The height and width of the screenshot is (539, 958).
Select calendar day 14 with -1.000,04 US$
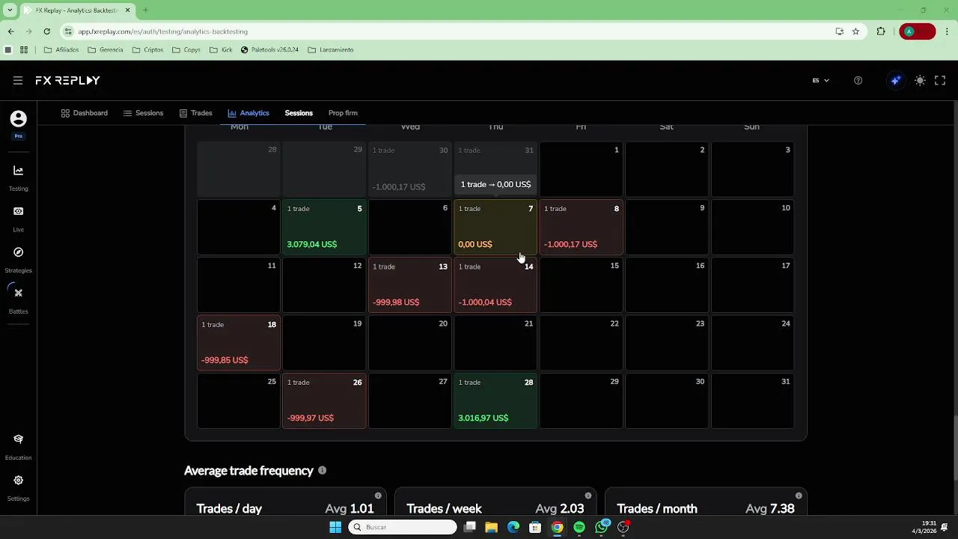pyautogui.click(x=495, y=284)
